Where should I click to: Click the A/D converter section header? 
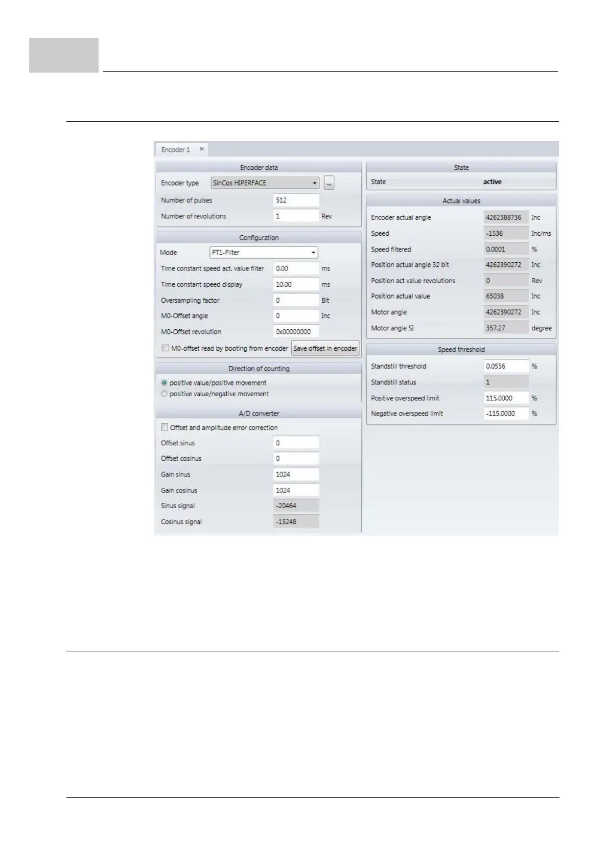pyautogui.click(x=259, y=414)
